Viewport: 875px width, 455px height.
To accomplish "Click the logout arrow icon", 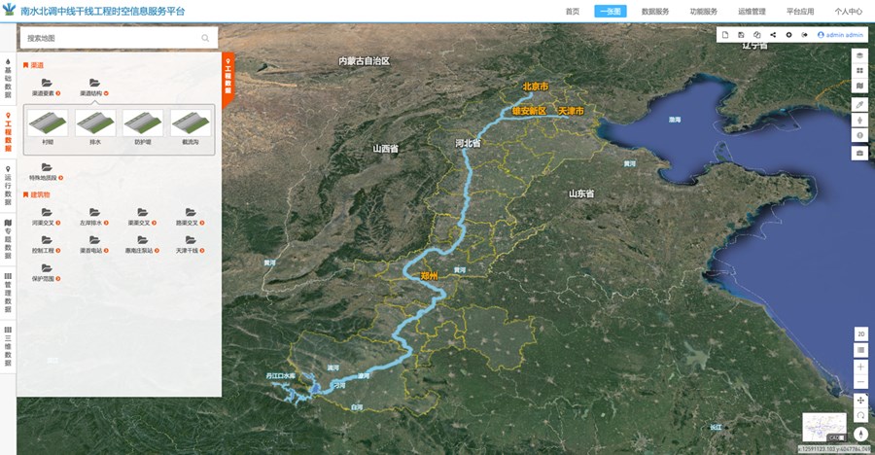I will click(804, 35).
